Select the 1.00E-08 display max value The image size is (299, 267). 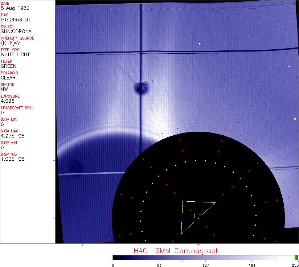(13, 159)
